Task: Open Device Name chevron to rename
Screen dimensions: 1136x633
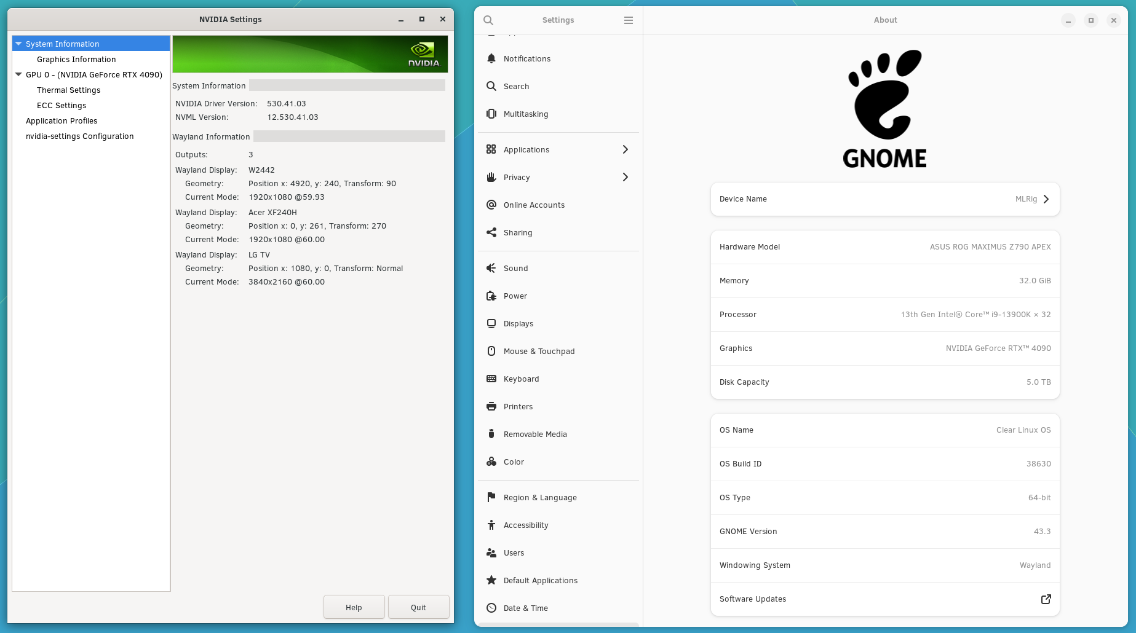Action: pyautogui.click(x=1046, y=199)
